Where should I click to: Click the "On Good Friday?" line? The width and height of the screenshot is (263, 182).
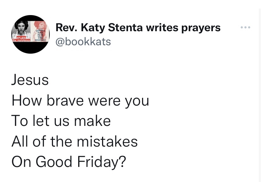click(x=68, y=162)
